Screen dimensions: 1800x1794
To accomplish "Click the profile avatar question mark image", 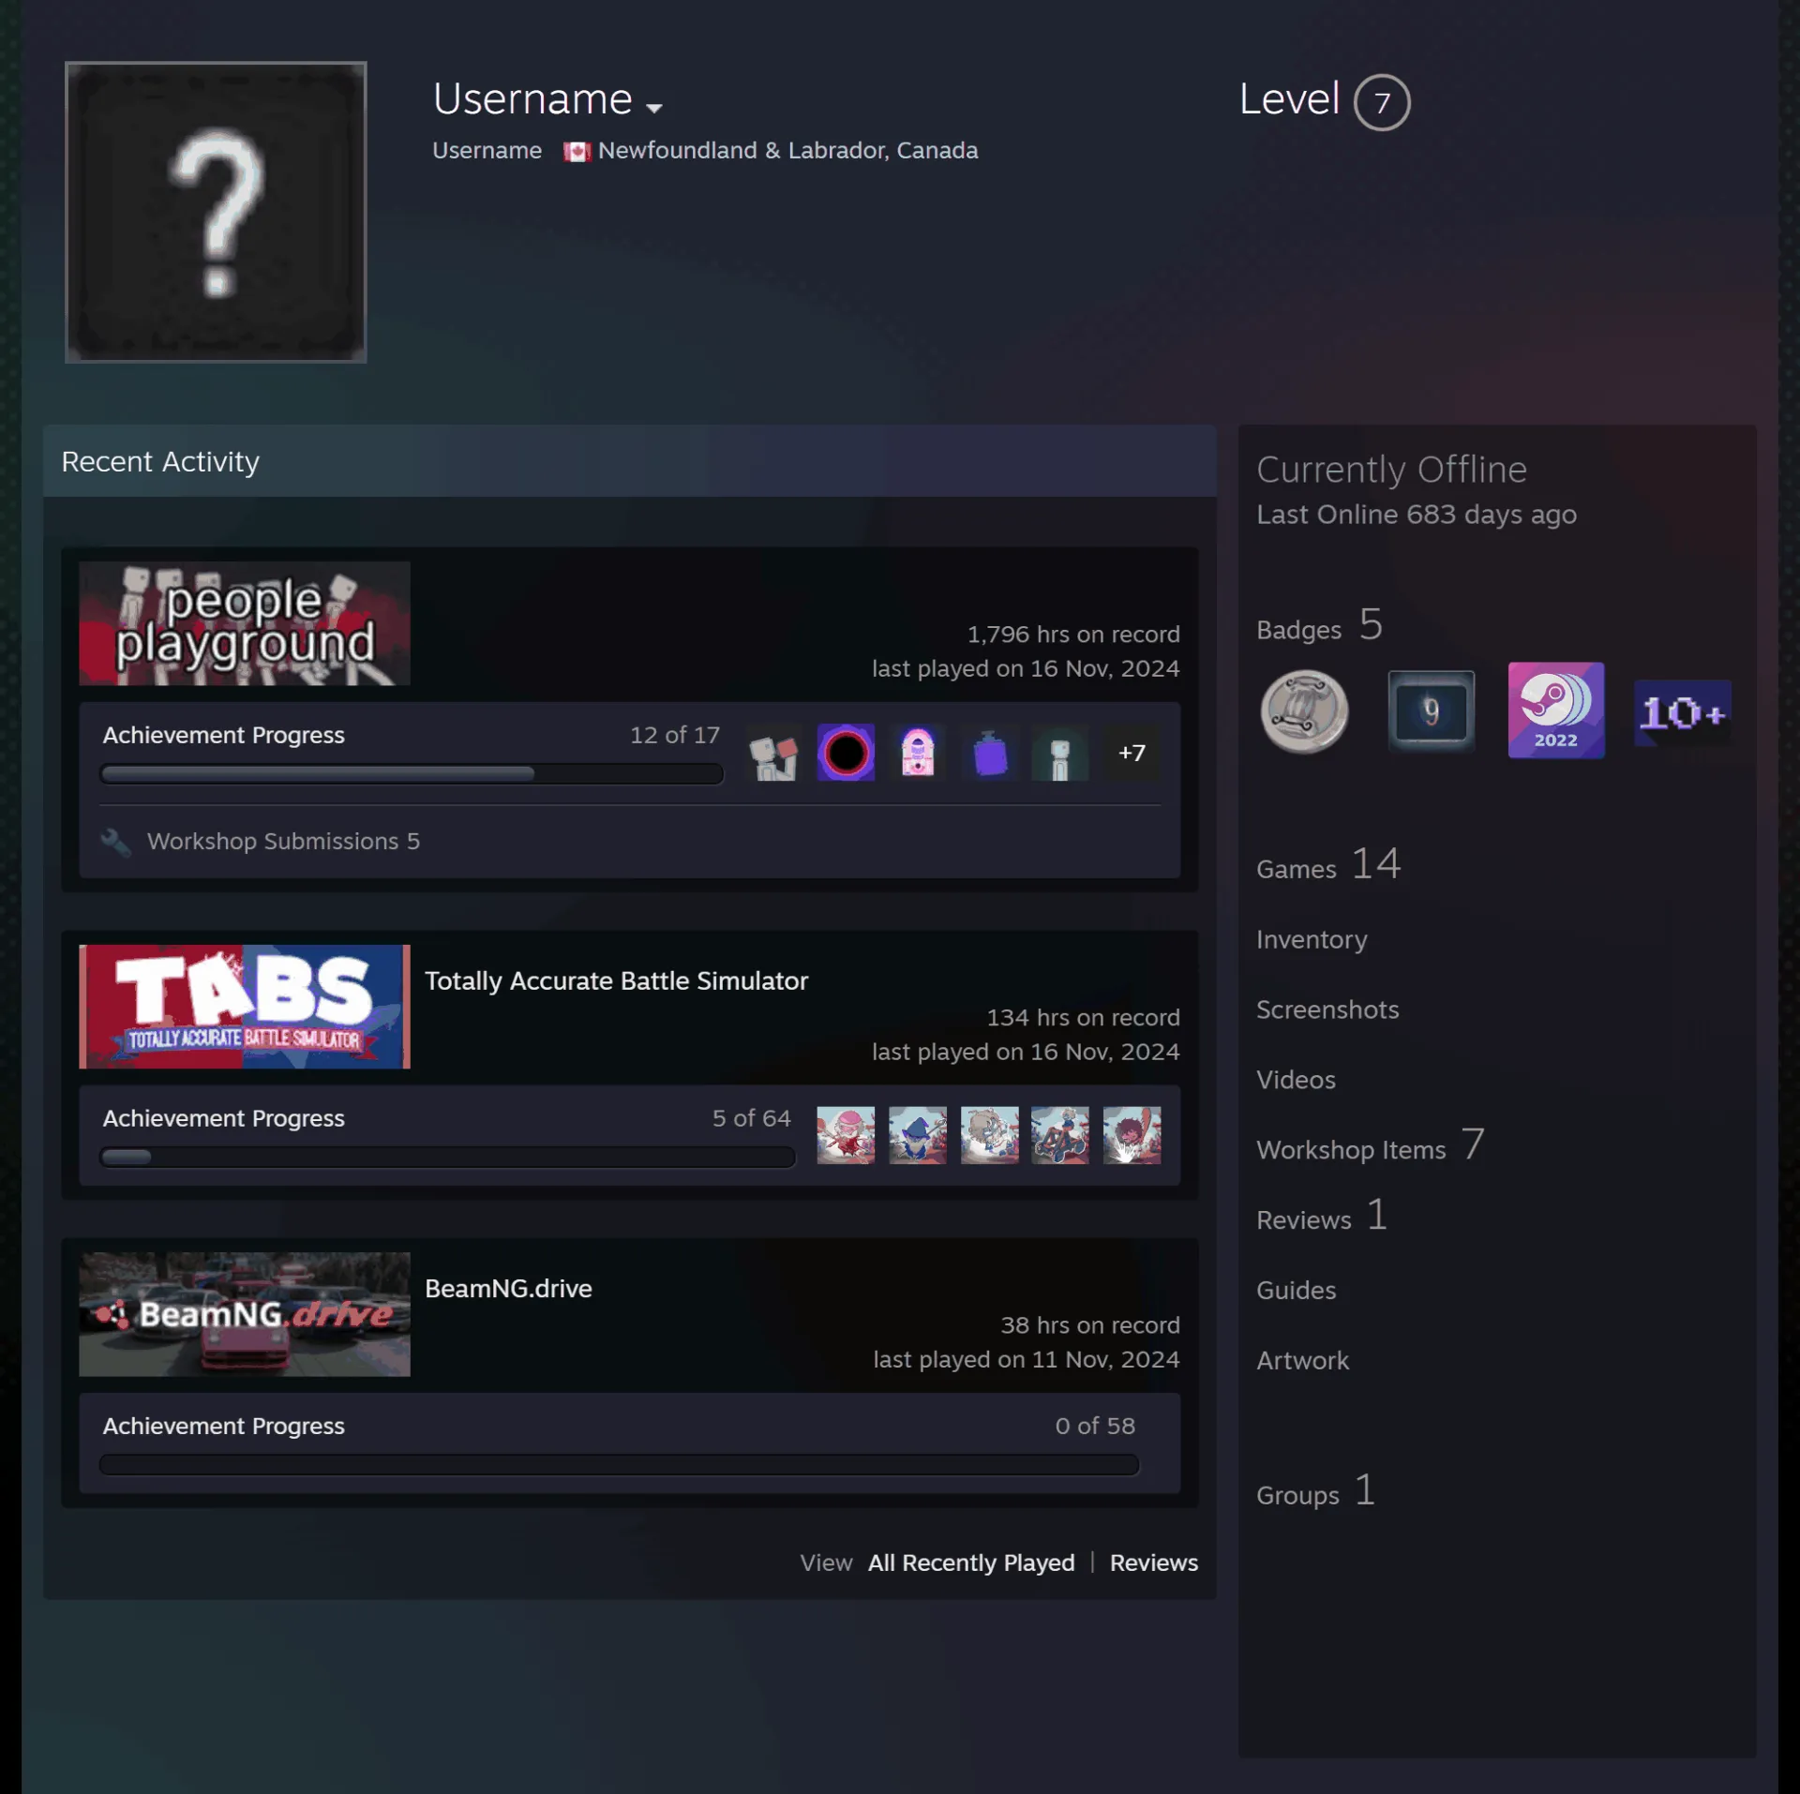I will [216, 212].
